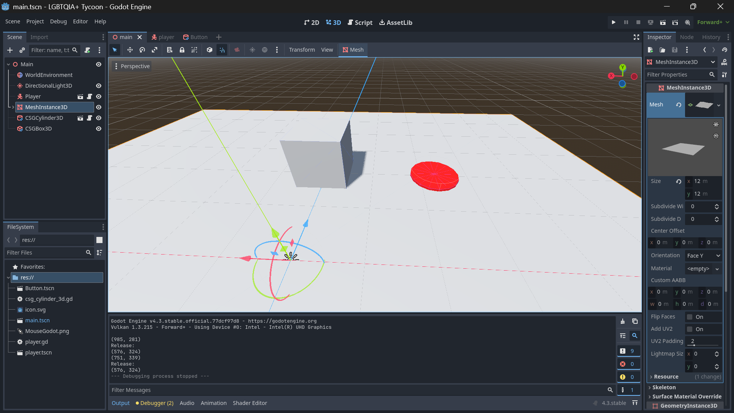Toggle the output search magnifier button
734x413 pixels.
(x=635, y=336)
